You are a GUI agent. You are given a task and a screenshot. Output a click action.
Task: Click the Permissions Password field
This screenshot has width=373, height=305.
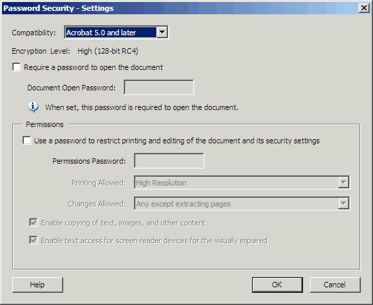pos(169,160)
